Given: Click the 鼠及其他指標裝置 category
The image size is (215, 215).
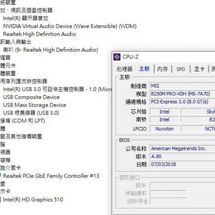Looking at the screenshot, I should [x=21, y=137].
